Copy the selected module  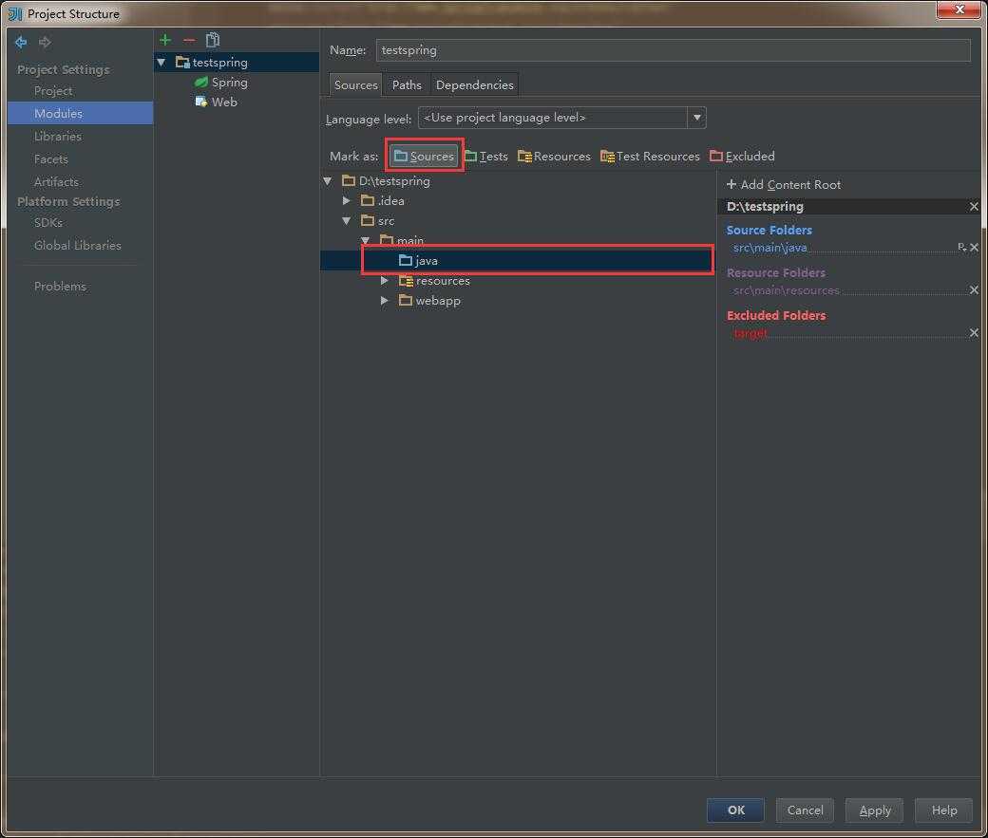pyautogui.click(x=213, y=40)
